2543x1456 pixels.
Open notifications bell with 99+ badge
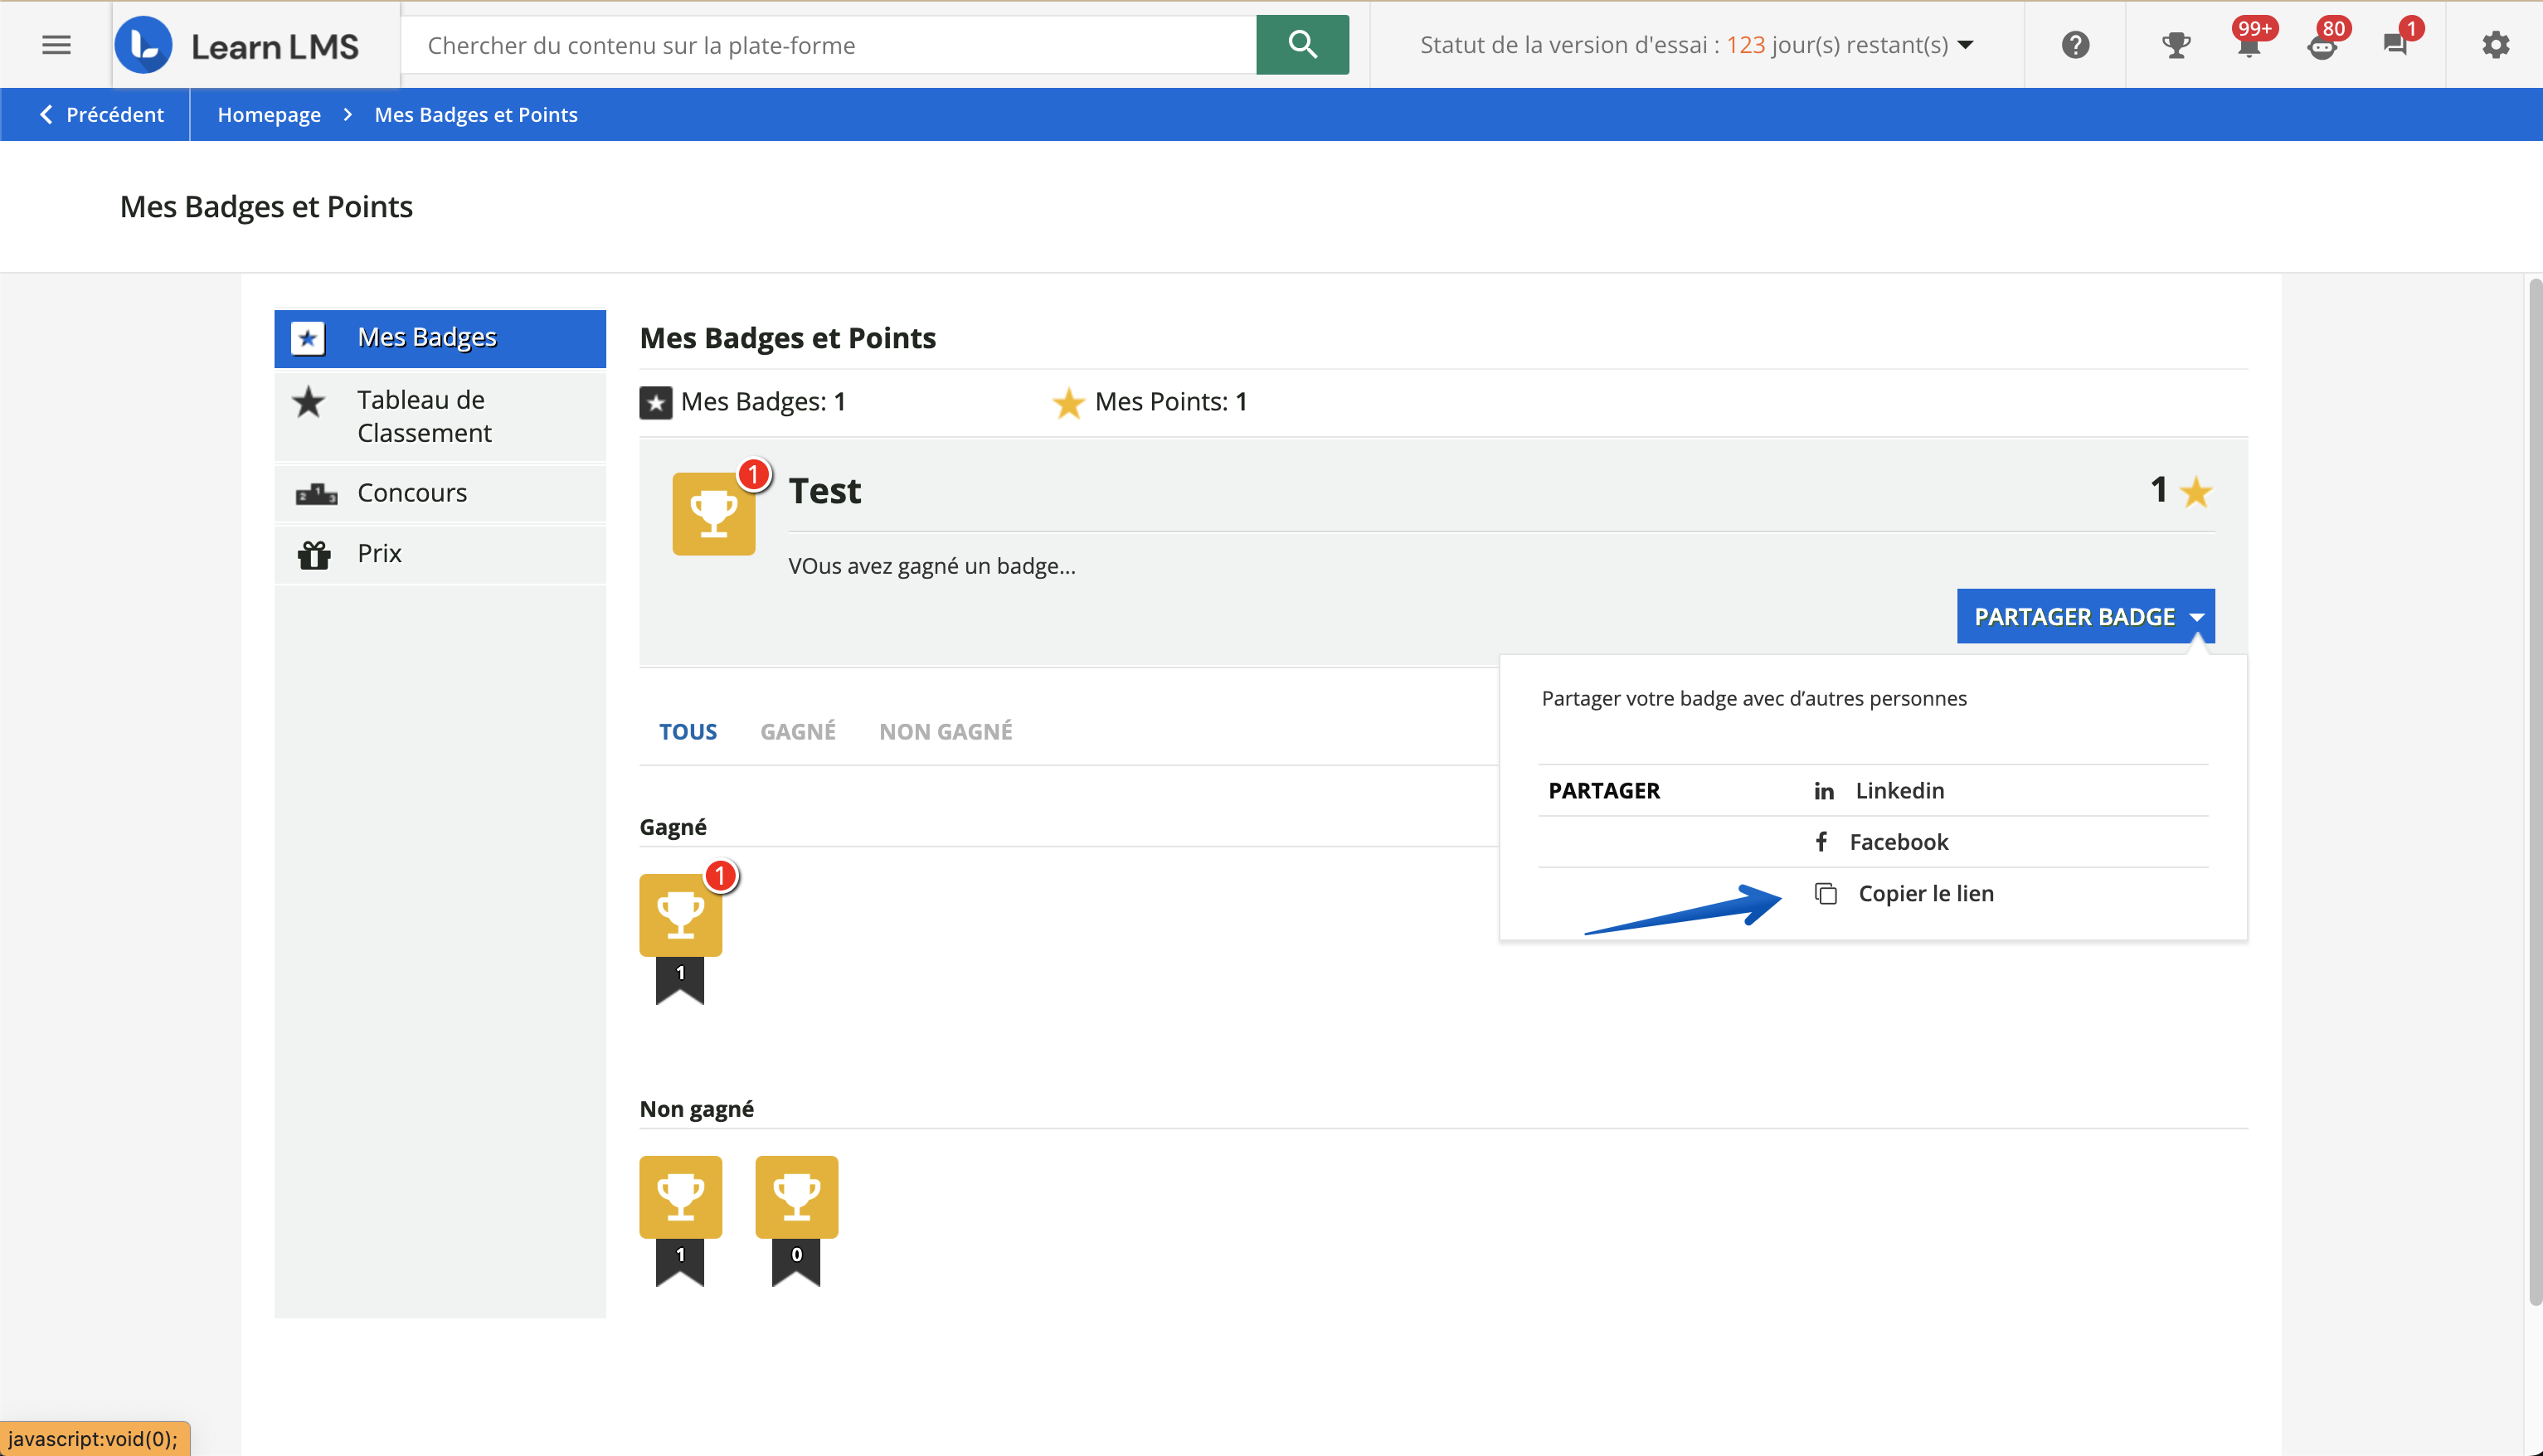pos(2249,45)
